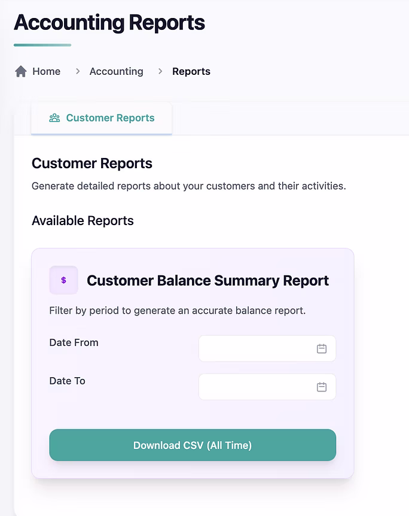409x516 pixels.
Task: Focus the Date To input field
Action: 267,387
